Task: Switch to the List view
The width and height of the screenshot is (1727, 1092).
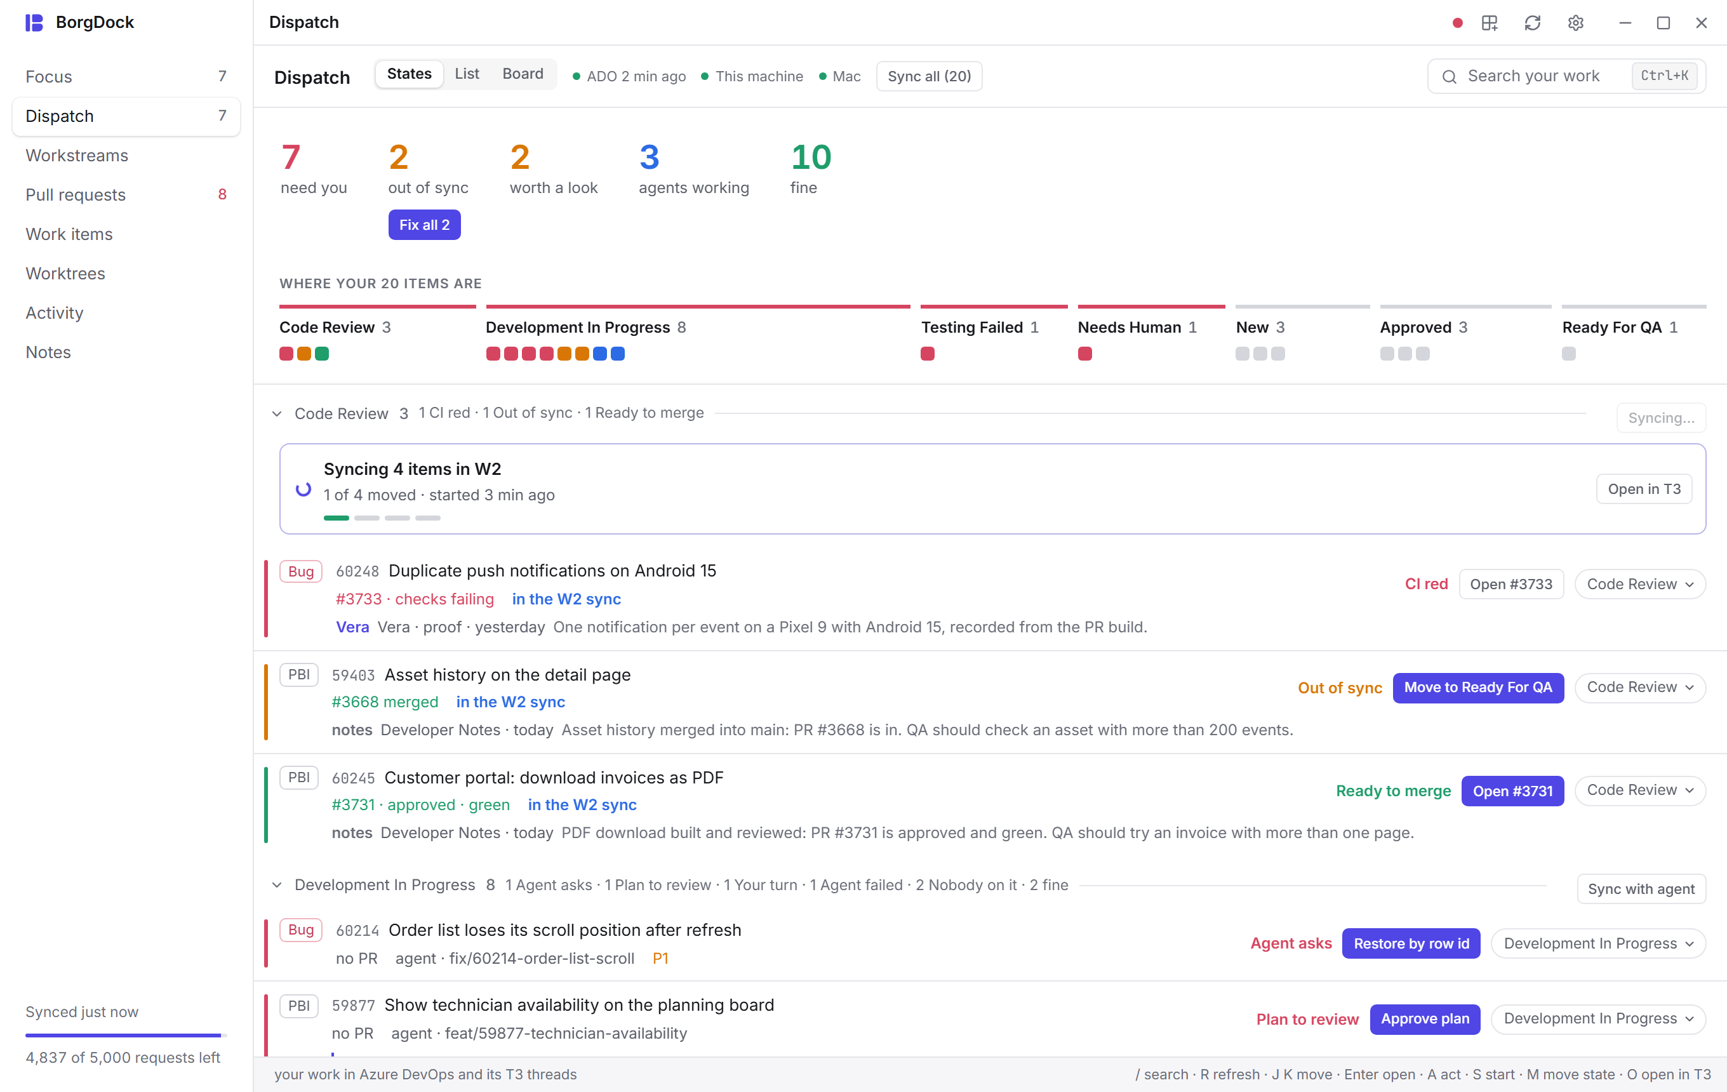Action: pos(467,74)
